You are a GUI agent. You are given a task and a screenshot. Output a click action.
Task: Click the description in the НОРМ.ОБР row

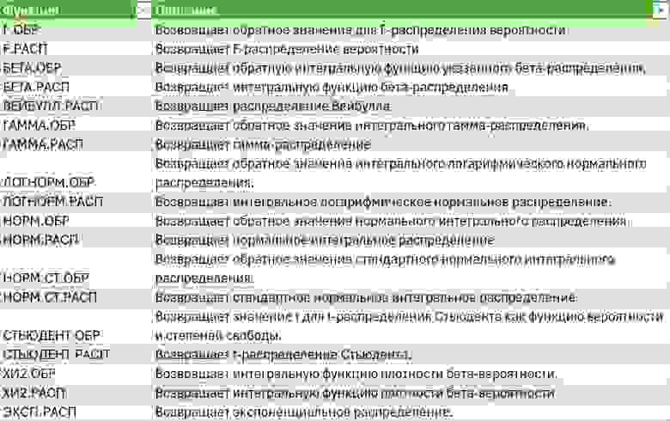(x=391, y=221)
